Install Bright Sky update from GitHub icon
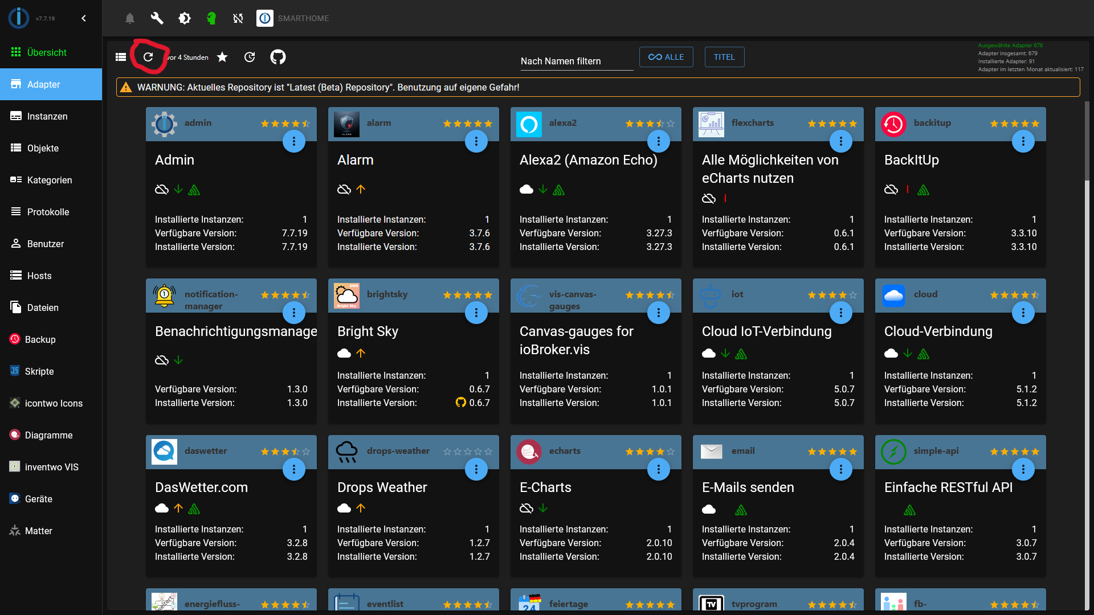The height and width of the screenshot is (615, 1094). coord(462,403)
